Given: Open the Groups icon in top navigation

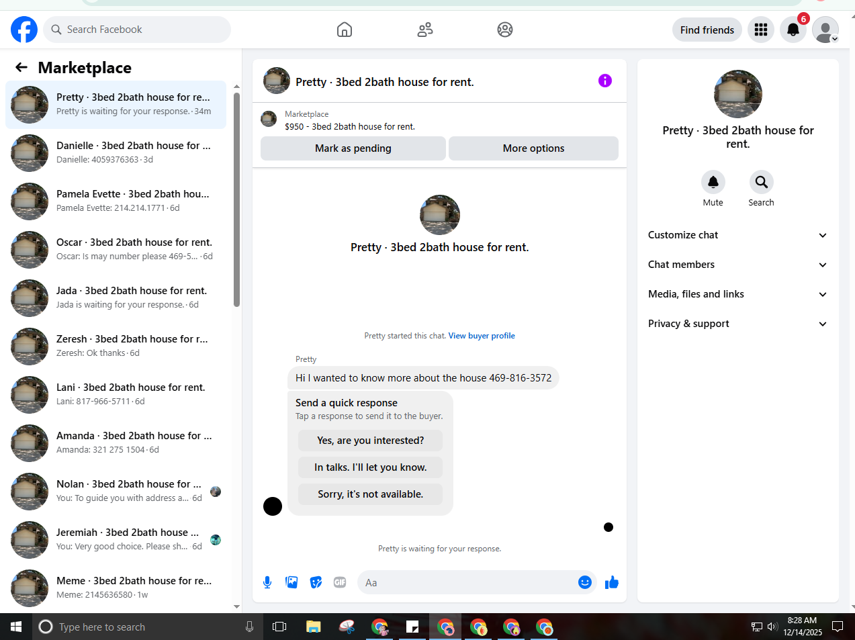Looking at the screenshot, I should point(505,30).
